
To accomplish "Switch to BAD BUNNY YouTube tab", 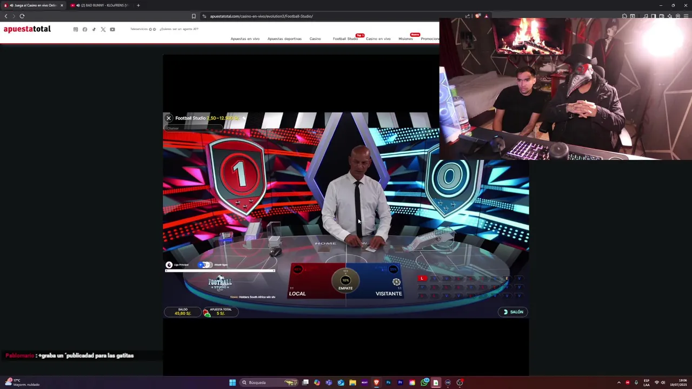I will coord(101,5).
